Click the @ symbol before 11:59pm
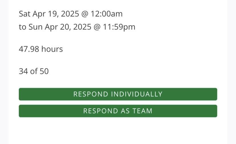The image size is (236, 144). tap(97, 27)
